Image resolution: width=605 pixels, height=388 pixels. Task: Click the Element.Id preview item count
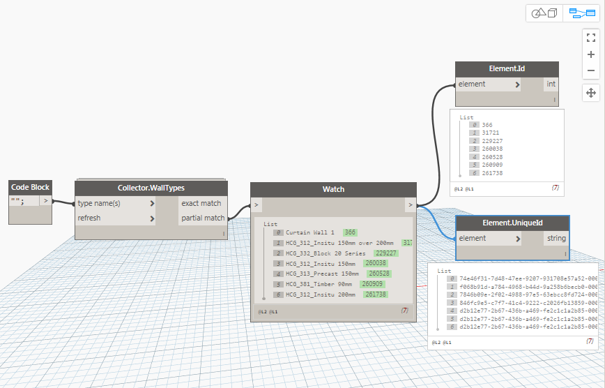556,188
